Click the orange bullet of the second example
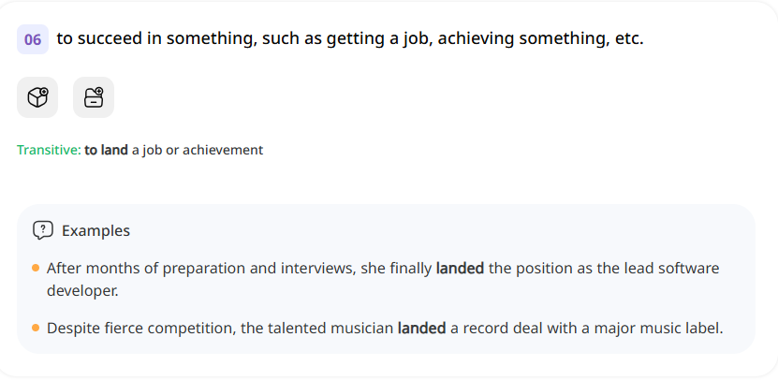Screen dimensions: 778x381 (x=36, y=329)
